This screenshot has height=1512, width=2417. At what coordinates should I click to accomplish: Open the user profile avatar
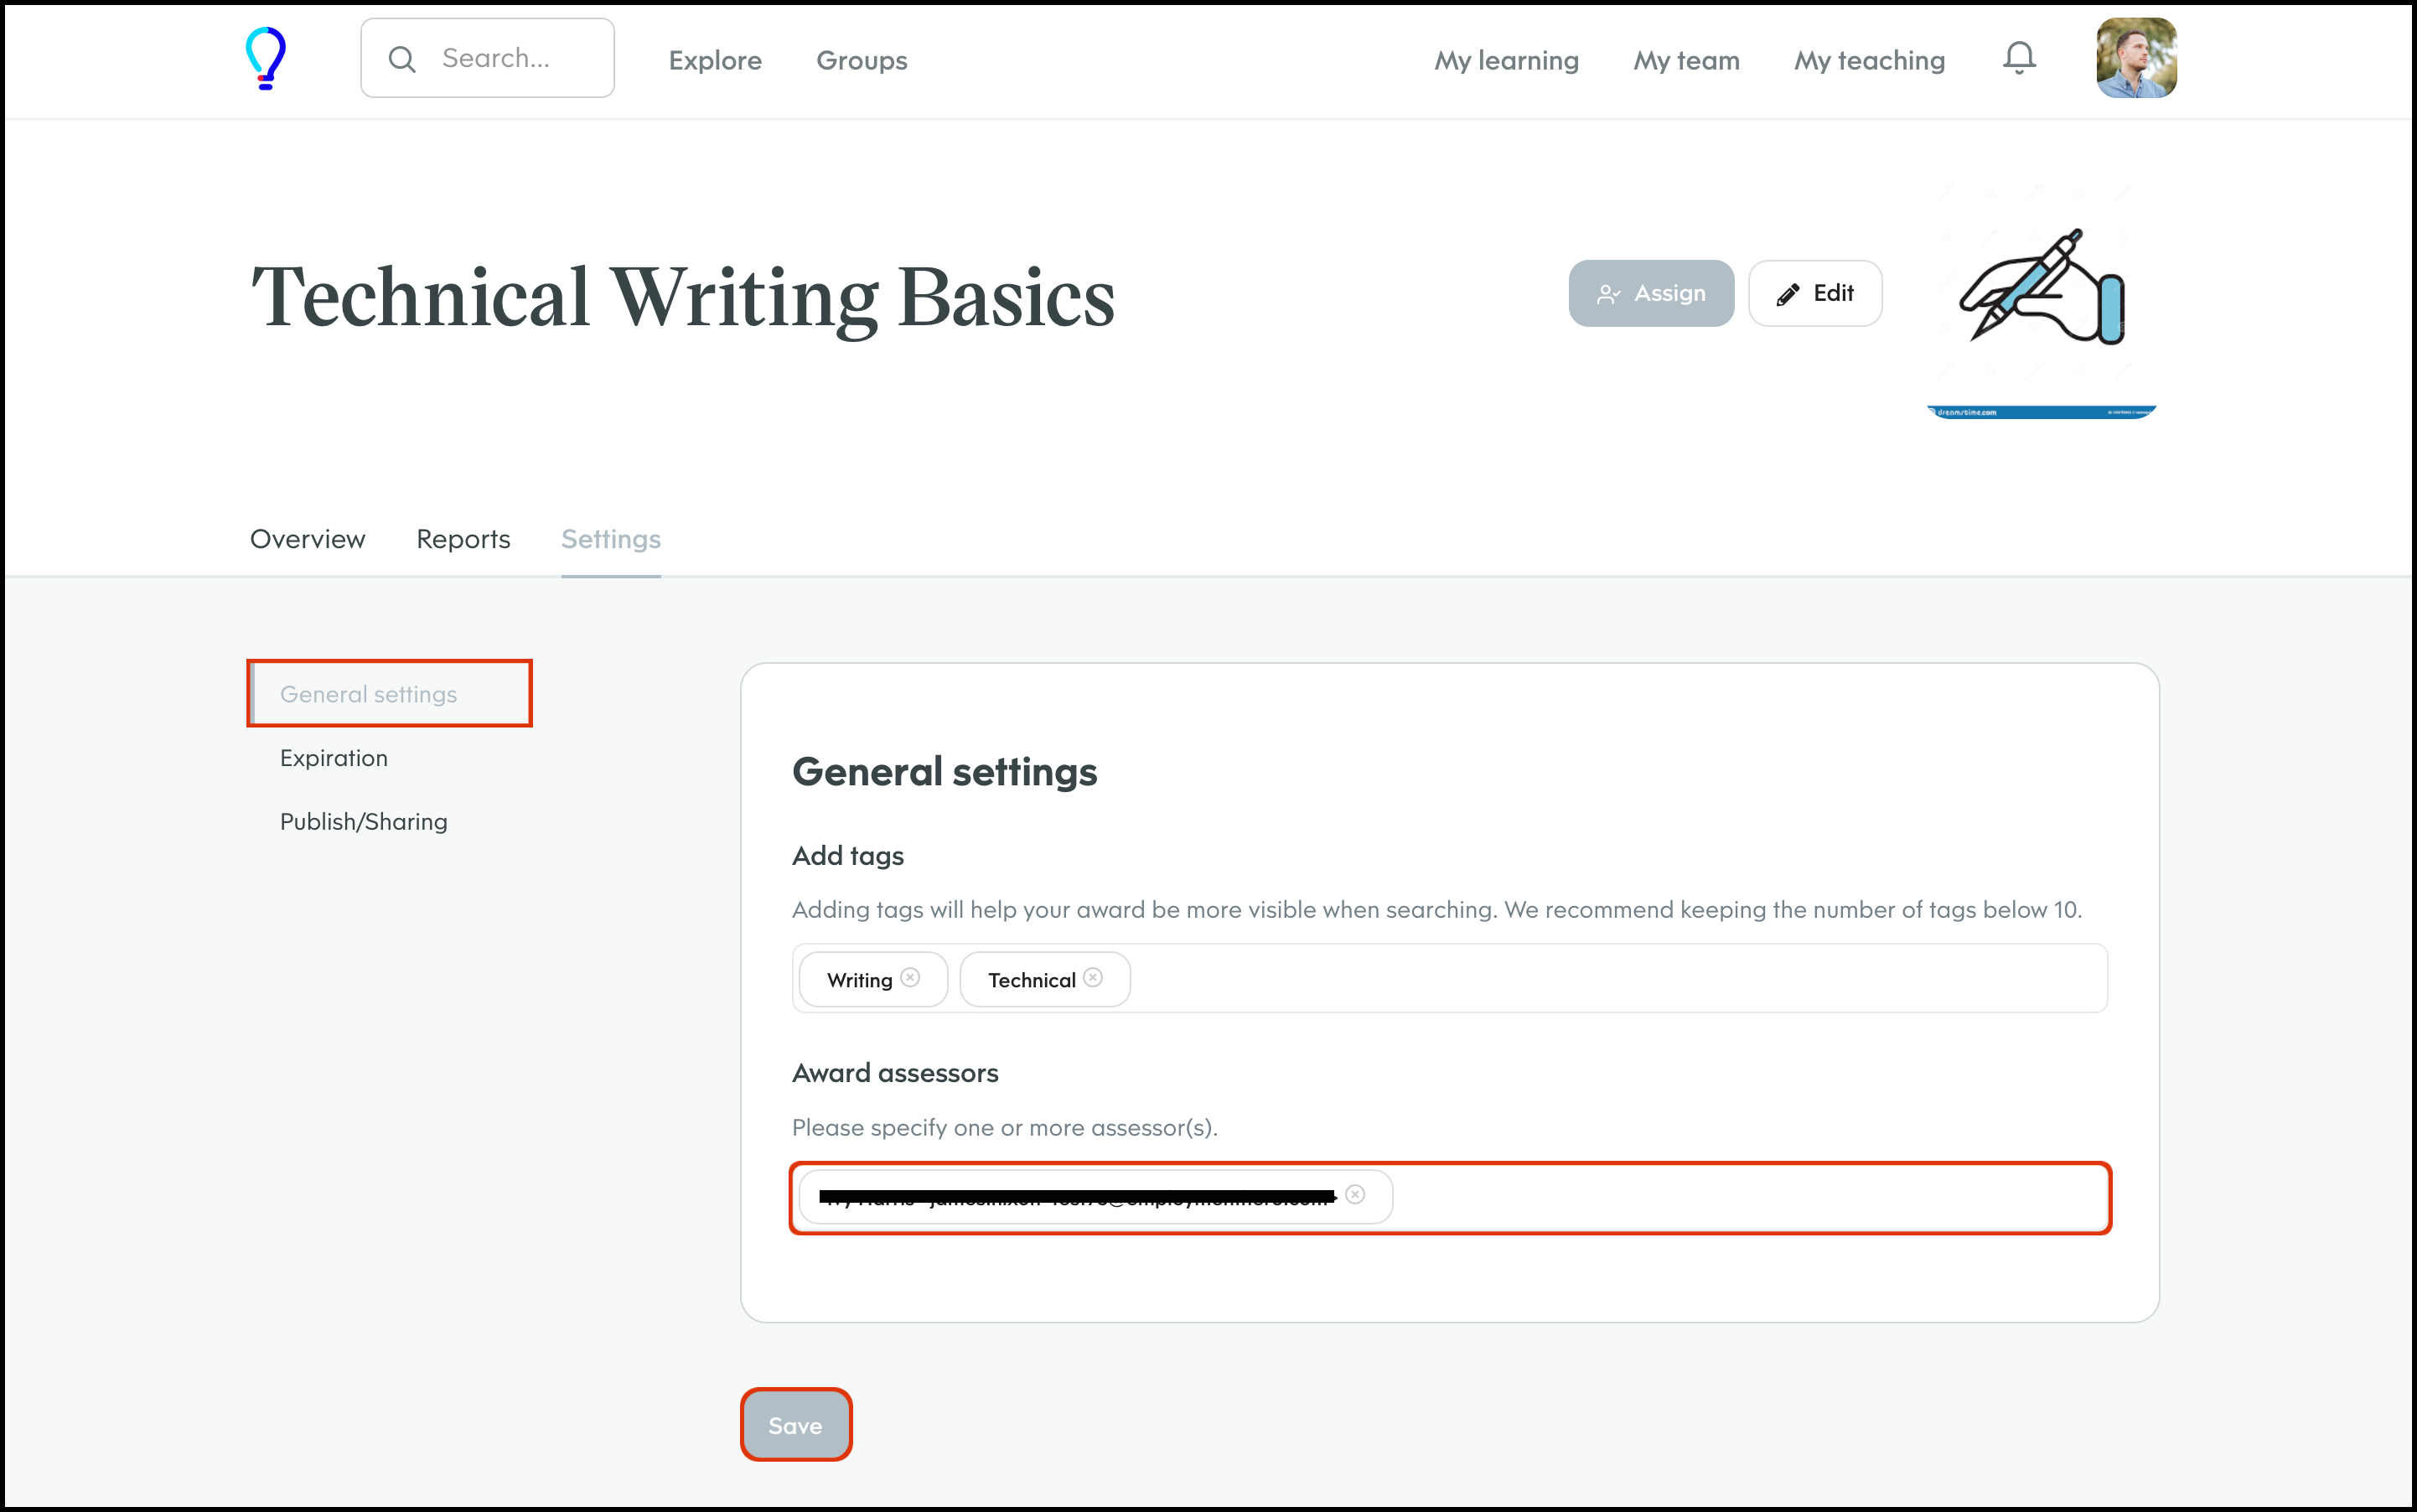(x=2135, y=58)
